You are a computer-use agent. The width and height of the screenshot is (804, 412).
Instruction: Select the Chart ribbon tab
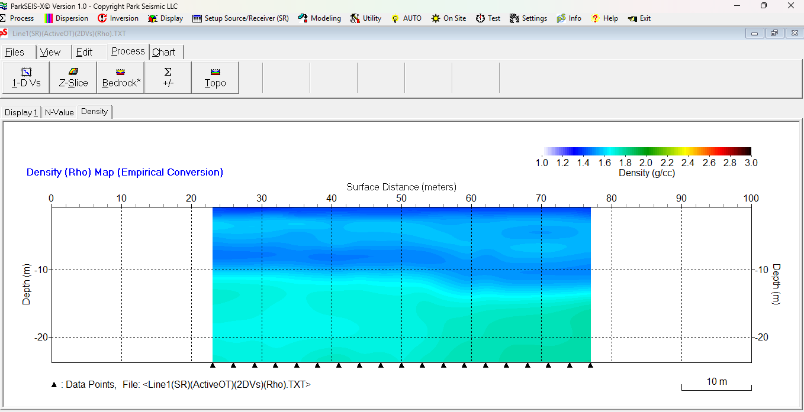(164, 52)
